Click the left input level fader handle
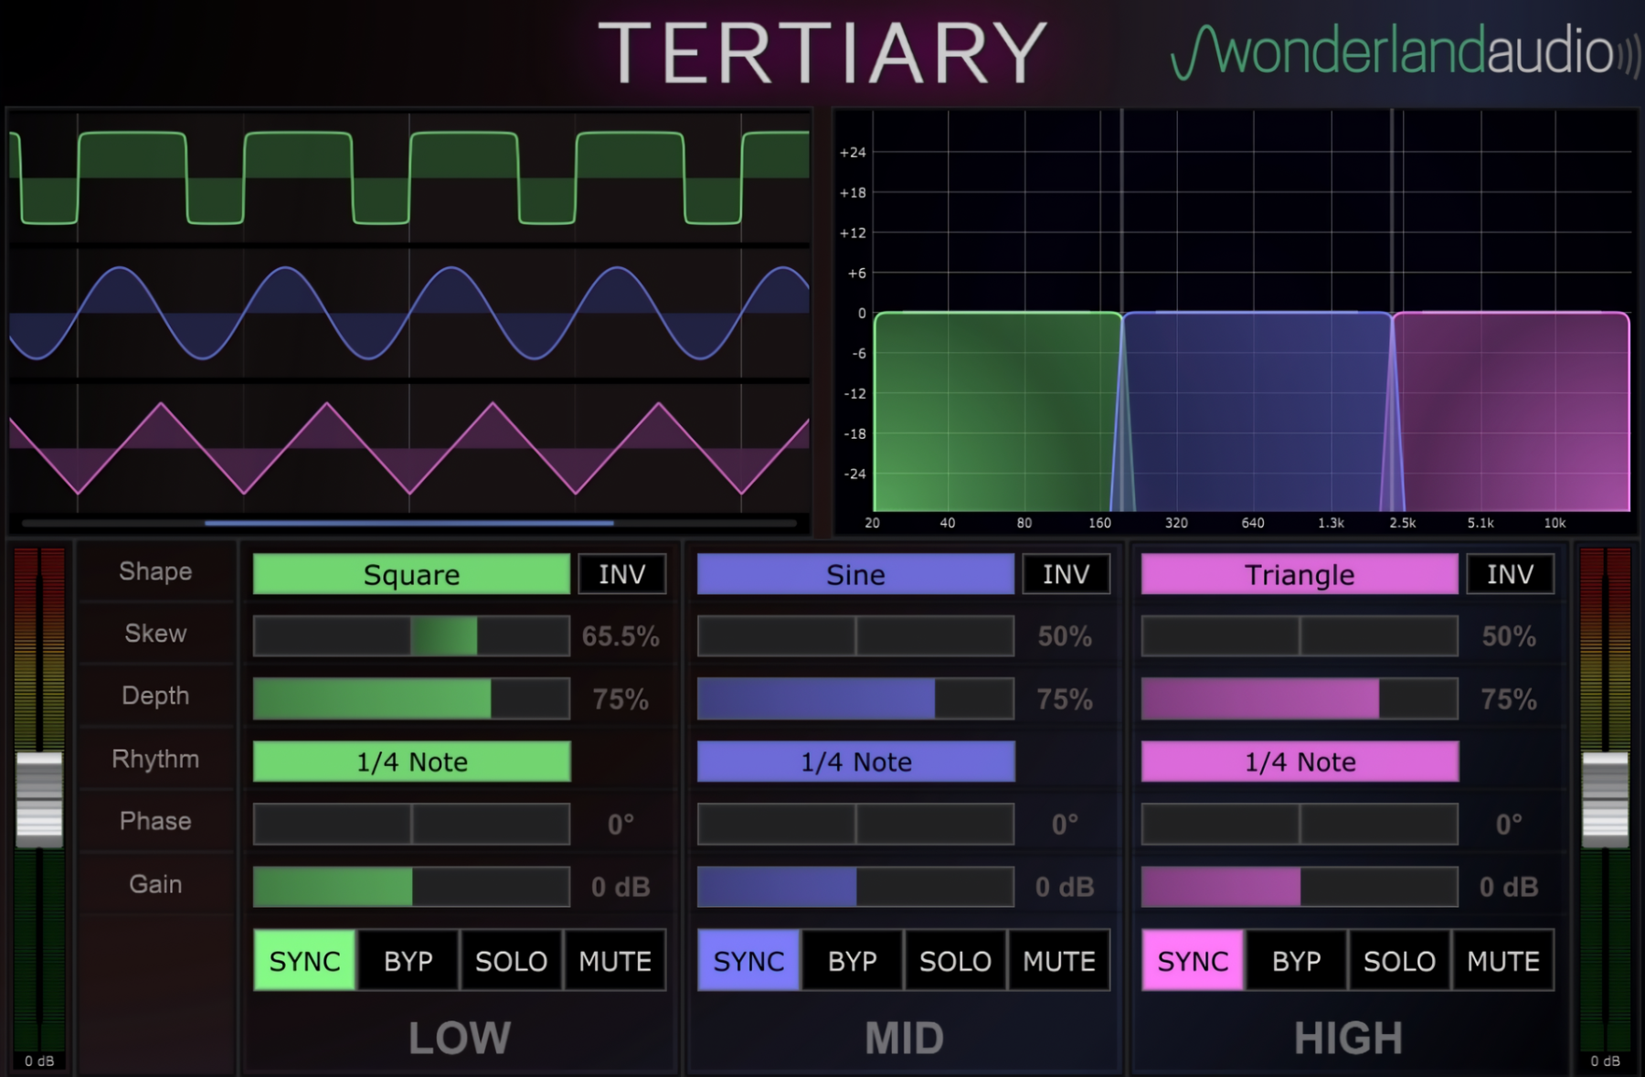 pos(39,798)
